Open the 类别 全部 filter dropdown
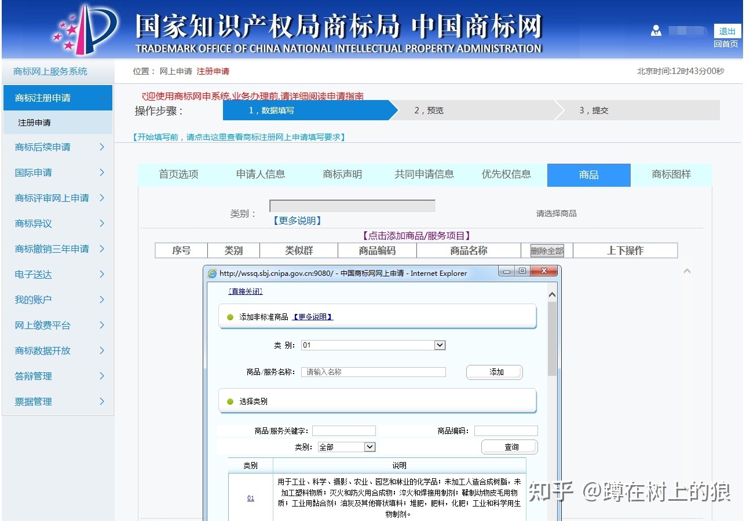This screenshot has width=750, height=521. click(x=369, y=447)
